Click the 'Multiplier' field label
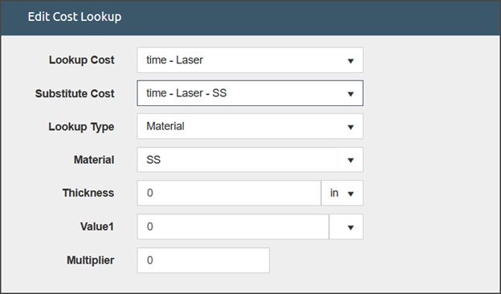Viewport: 501px width, 294px height. [91, 260]
